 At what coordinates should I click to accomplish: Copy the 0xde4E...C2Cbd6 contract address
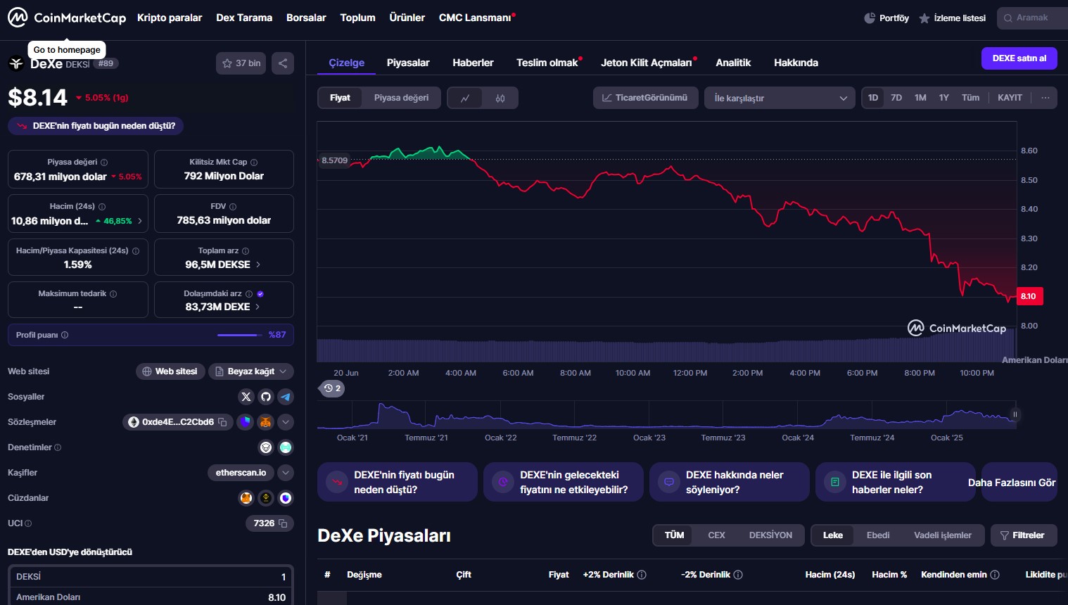(x=223, y=422)
